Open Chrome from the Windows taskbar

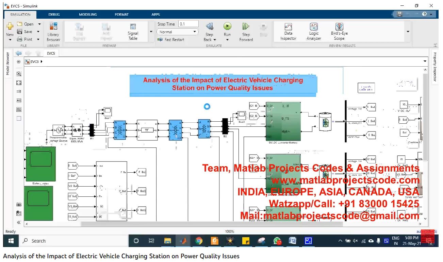coord(199,241)
